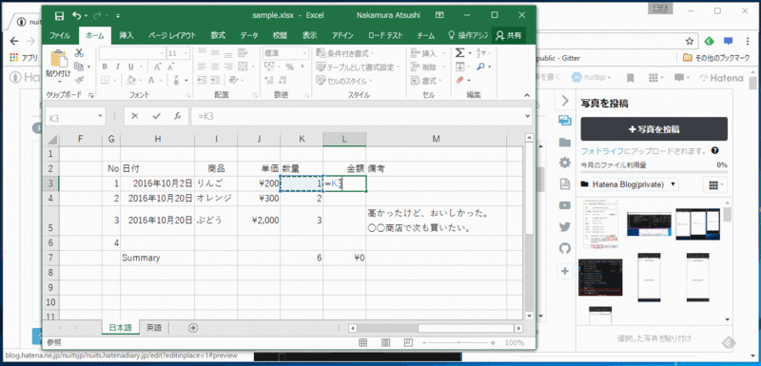The height and width of the screenshot is (366, 761).
Task: Switch to the 英語 sheet tab
Action: click(154, 328)
